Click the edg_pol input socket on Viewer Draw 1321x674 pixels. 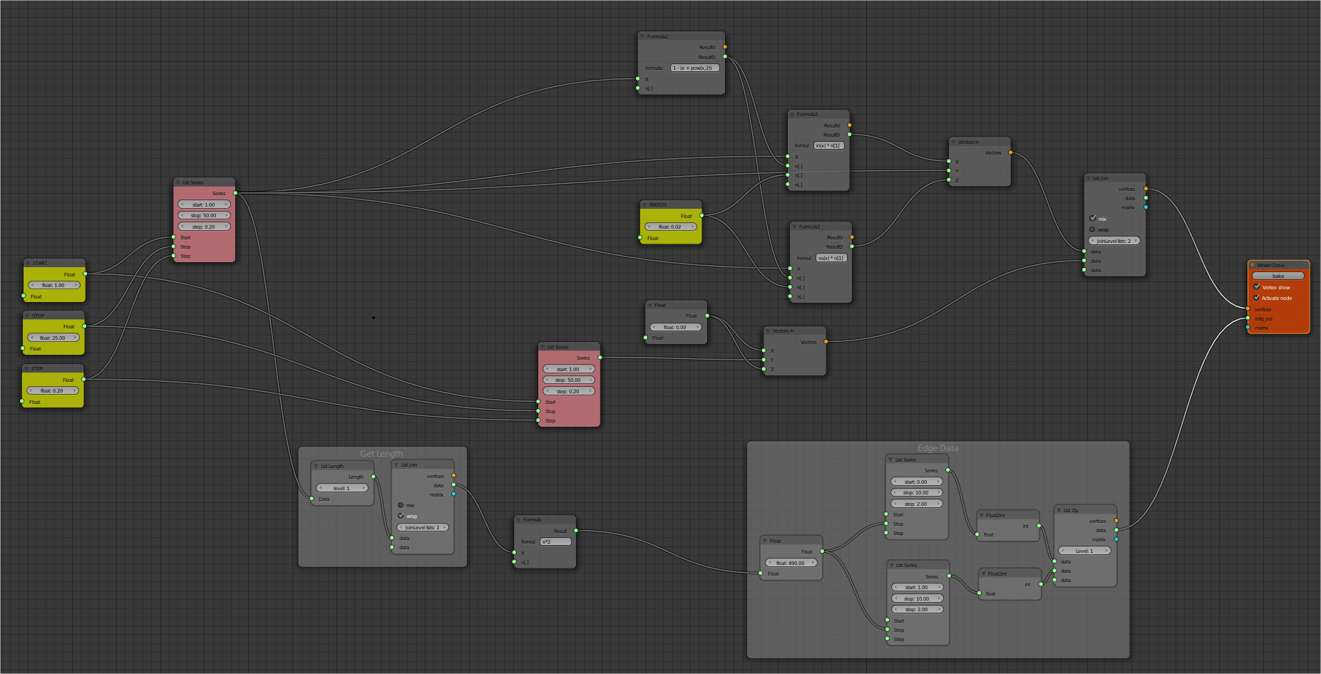(x=1248, y=318)
